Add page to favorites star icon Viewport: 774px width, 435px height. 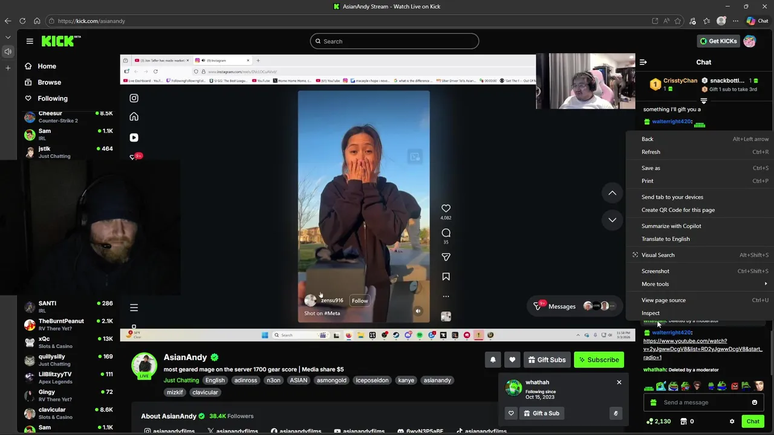678,21
